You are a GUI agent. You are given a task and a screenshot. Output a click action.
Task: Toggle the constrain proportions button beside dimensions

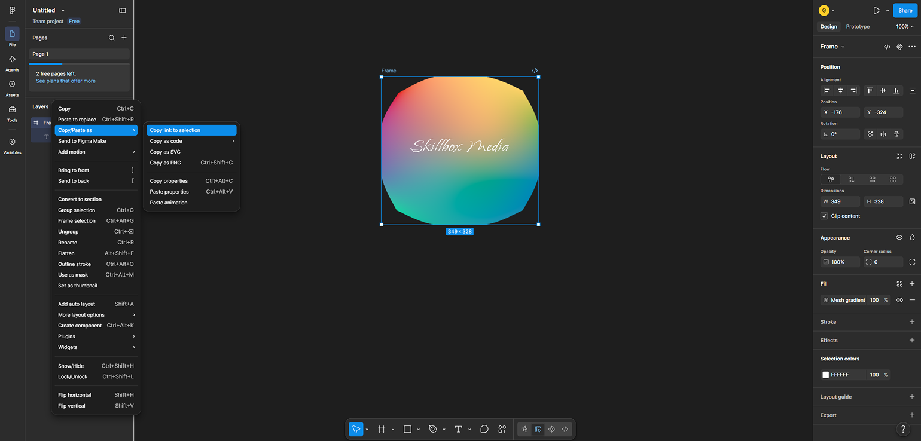pyautogui.click(x=912, y=201)
